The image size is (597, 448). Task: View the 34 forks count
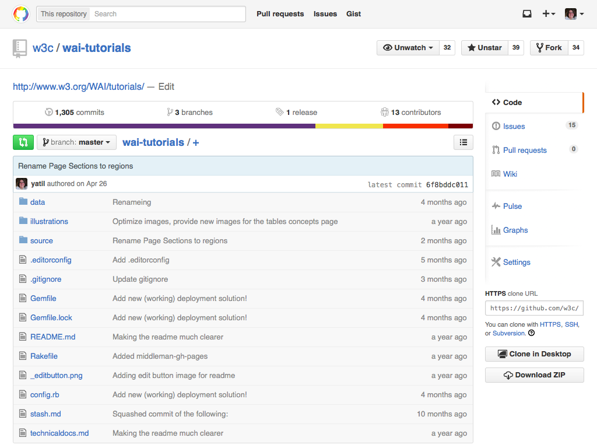point(575,48)
